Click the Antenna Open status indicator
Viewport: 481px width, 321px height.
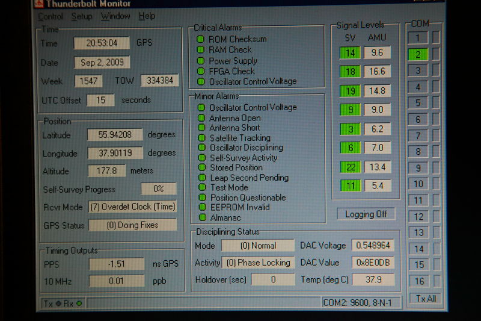point(201,118)
